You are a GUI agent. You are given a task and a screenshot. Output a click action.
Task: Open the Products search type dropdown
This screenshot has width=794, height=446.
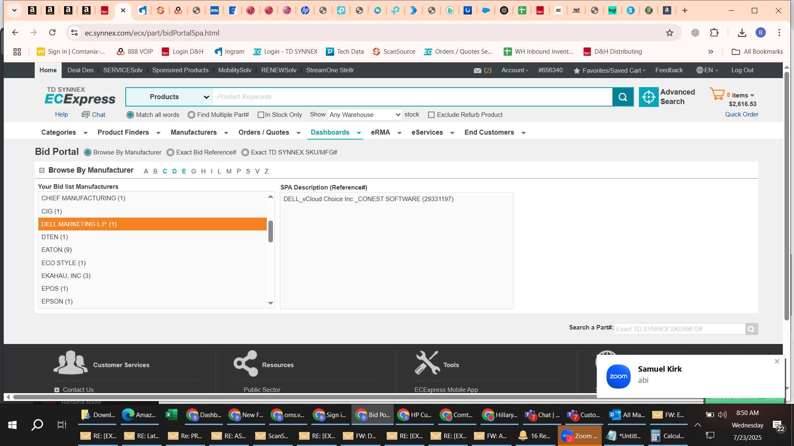click(x=170, y=97)
